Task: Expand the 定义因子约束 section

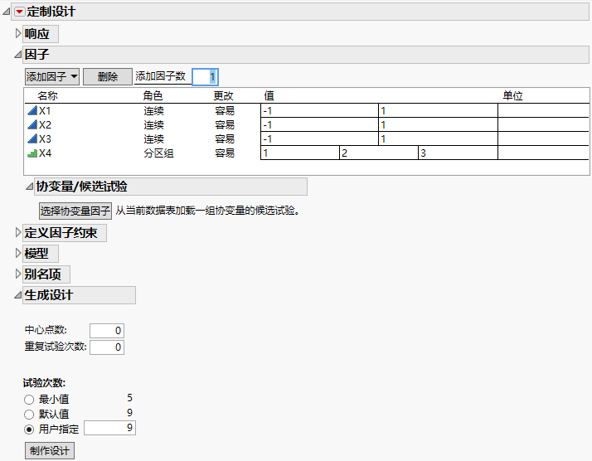Action: click(17, 233)
